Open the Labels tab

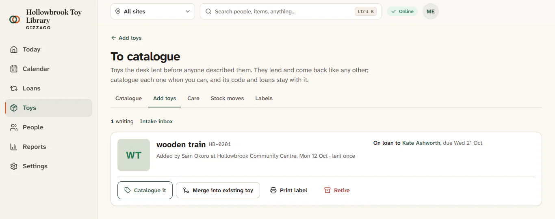[x=264, y=98]
